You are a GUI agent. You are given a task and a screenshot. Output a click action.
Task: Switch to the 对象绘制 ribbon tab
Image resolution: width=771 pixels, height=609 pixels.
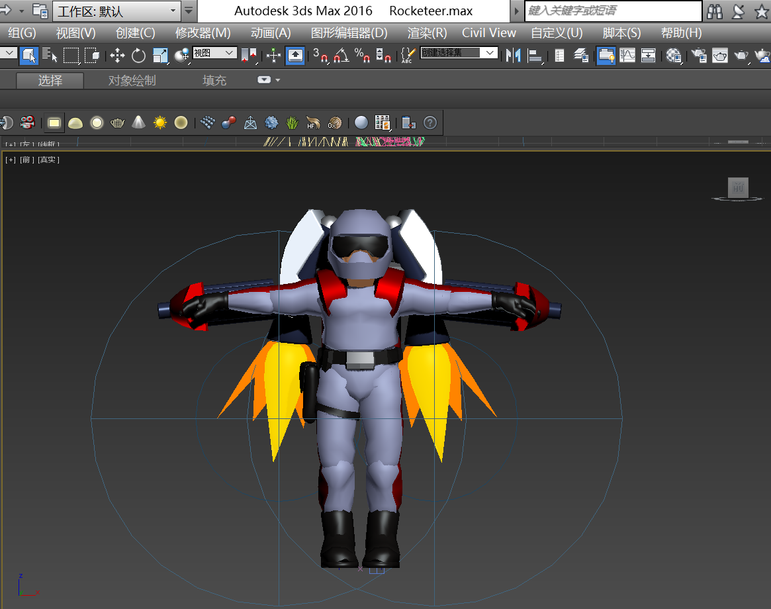132,80
